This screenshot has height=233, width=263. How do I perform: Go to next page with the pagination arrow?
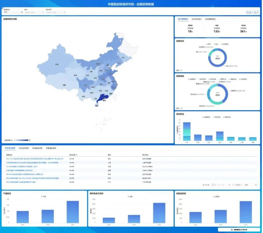coord(233,185)
